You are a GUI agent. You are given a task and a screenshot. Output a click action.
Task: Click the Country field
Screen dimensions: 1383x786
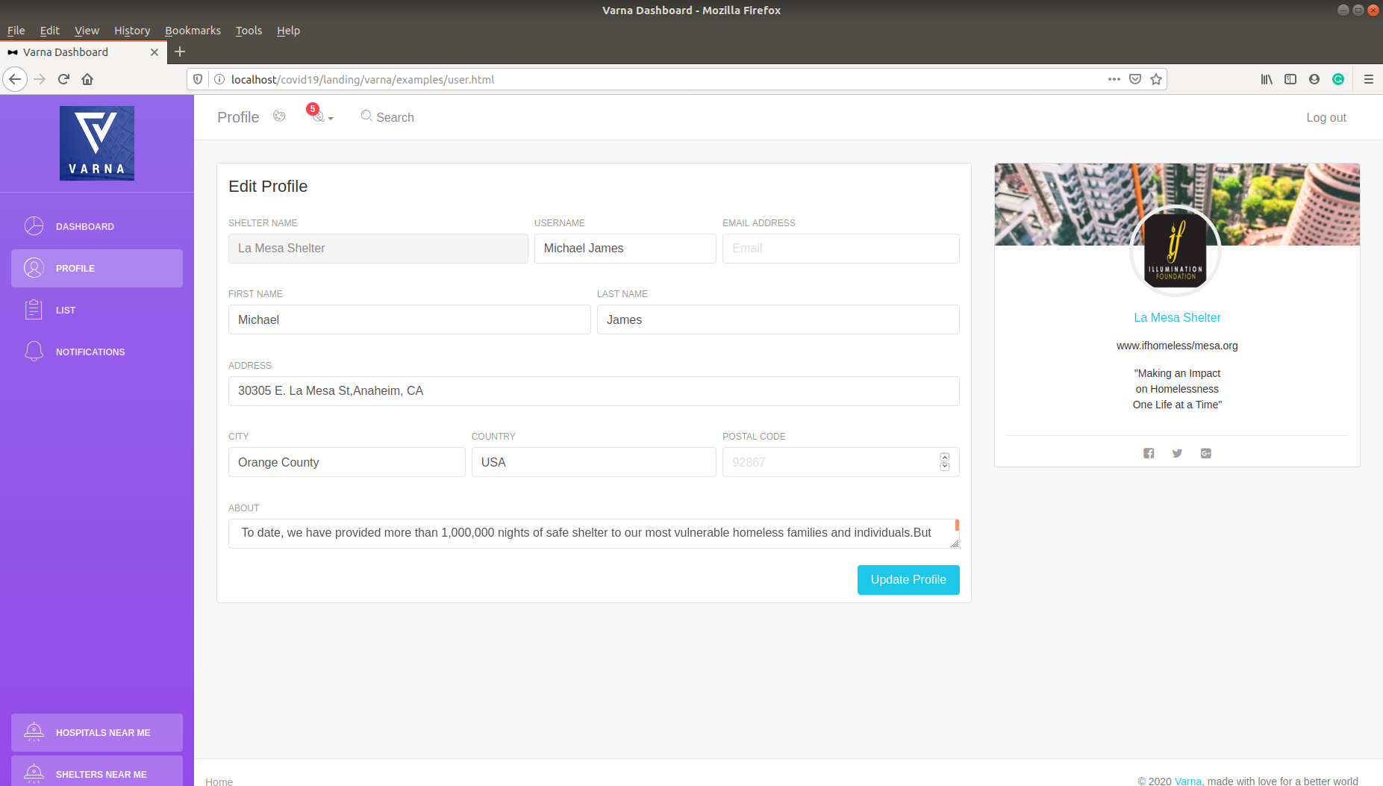(593, 462)
